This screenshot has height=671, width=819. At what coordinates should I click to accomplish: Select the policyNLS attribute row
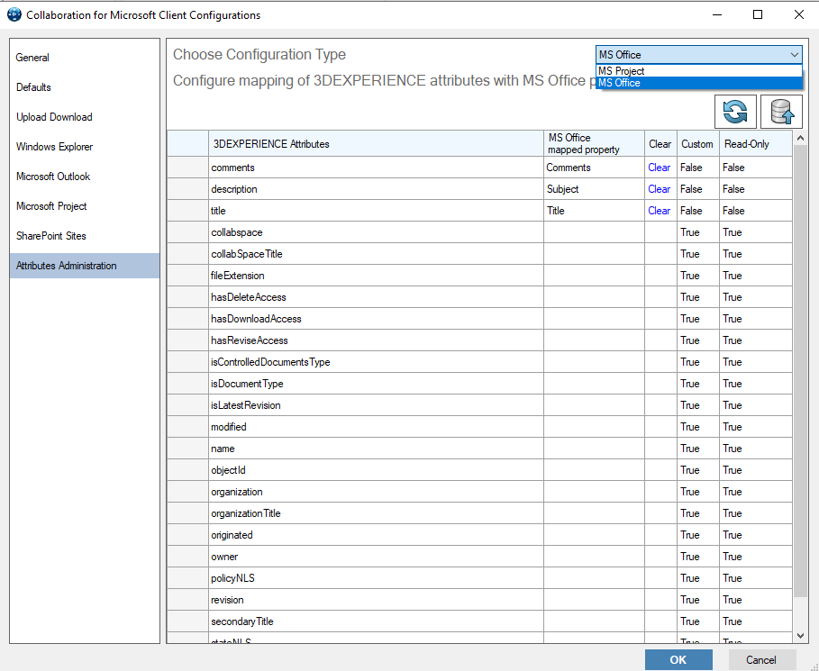pos(376,578)
